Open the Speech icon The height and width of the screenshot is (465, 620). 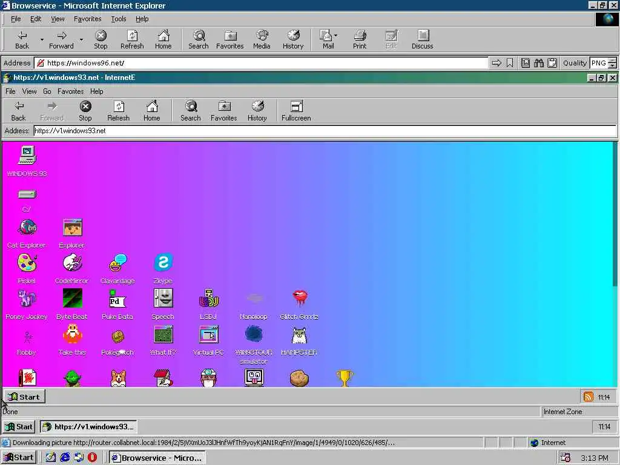click(163, 298)
